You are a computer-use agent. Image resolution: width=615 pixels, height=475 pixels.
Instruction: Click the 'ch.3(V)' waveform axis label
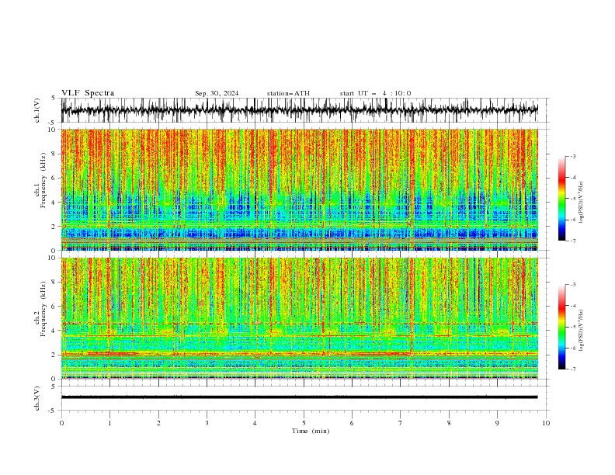click(x=37, y=398)
